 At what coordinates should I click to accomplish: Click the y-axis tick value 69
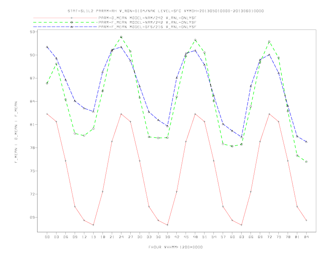point(32,218)
